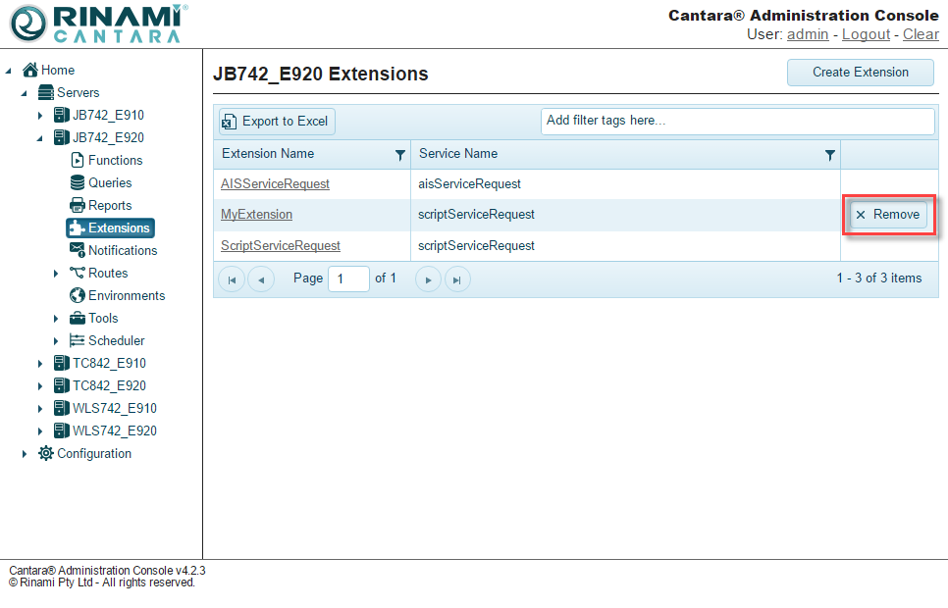Open Environments in the navigation tree
The width and height of the screenshot is (948, 608).
click(126, 295)
